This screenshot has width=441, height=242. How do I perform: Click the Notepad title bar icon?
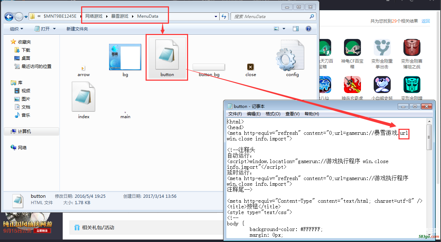pyautogui.click(x=230, y=106)
